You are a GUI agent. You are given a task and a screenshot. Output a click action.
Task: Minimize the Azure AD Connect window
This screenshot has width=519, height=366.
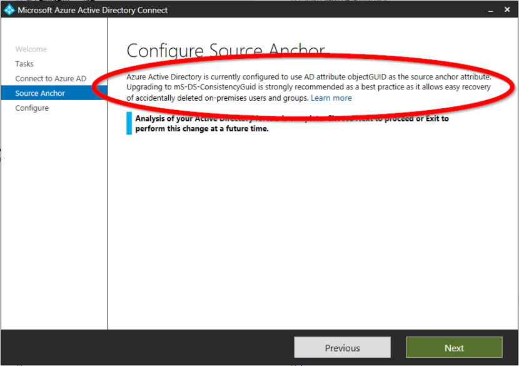coord(493,10)
